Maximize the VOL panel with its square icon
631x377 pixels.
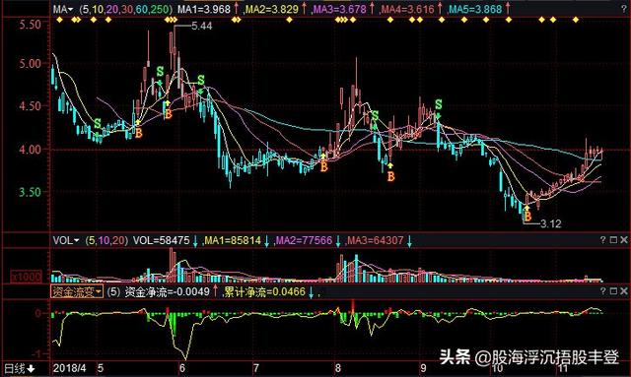[613, 240]
